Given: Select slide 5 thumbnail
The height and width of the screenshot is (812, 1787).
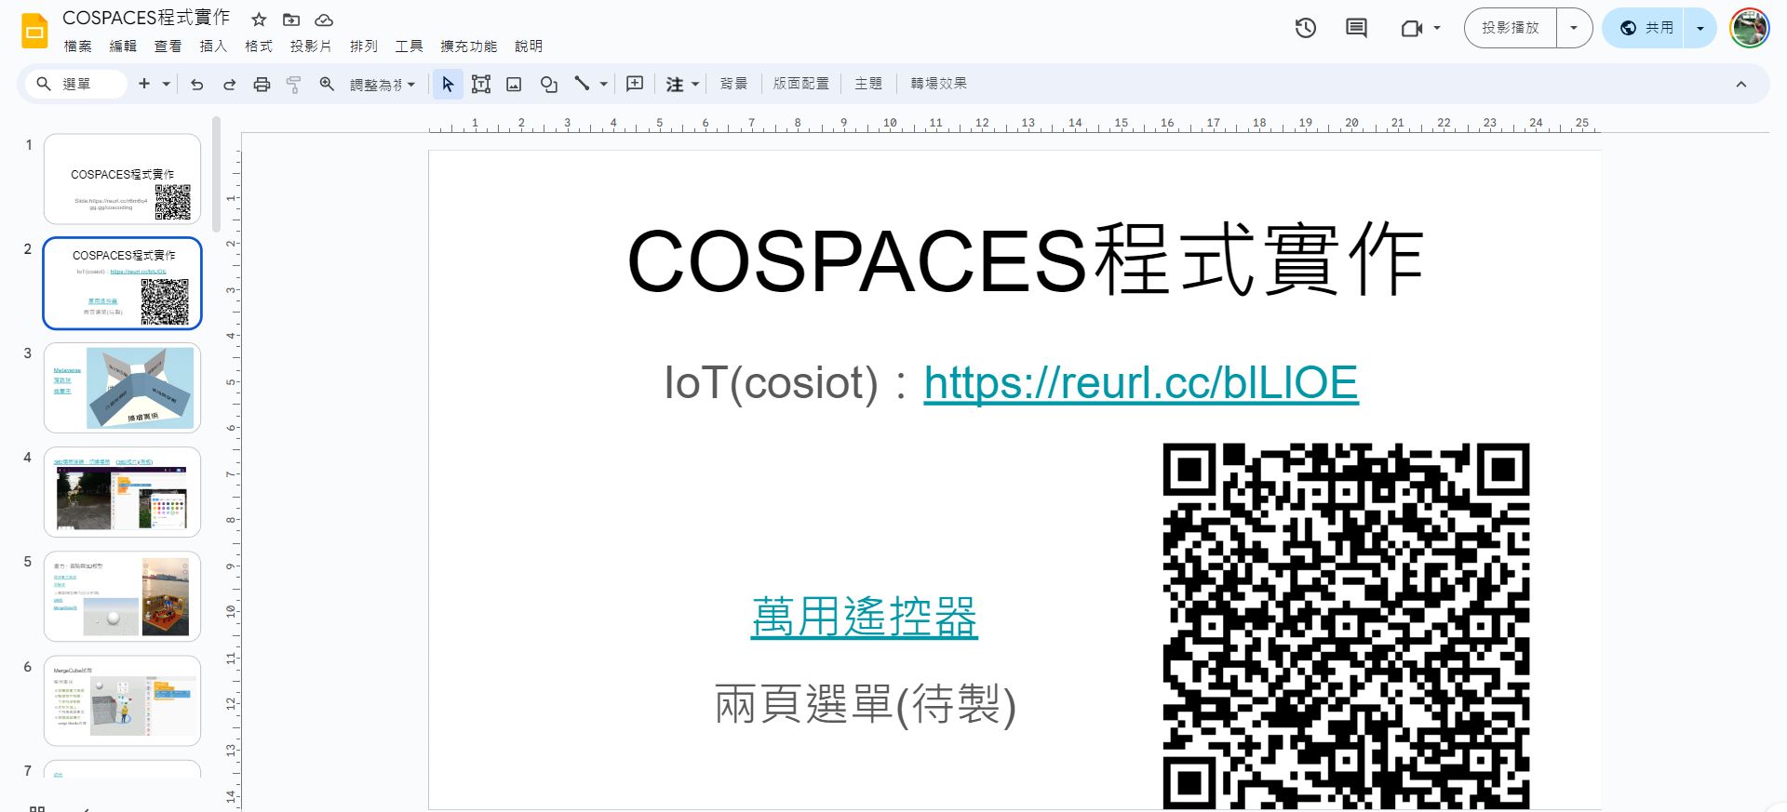Looking at the screenshot, I should click(x=122, y=596).
